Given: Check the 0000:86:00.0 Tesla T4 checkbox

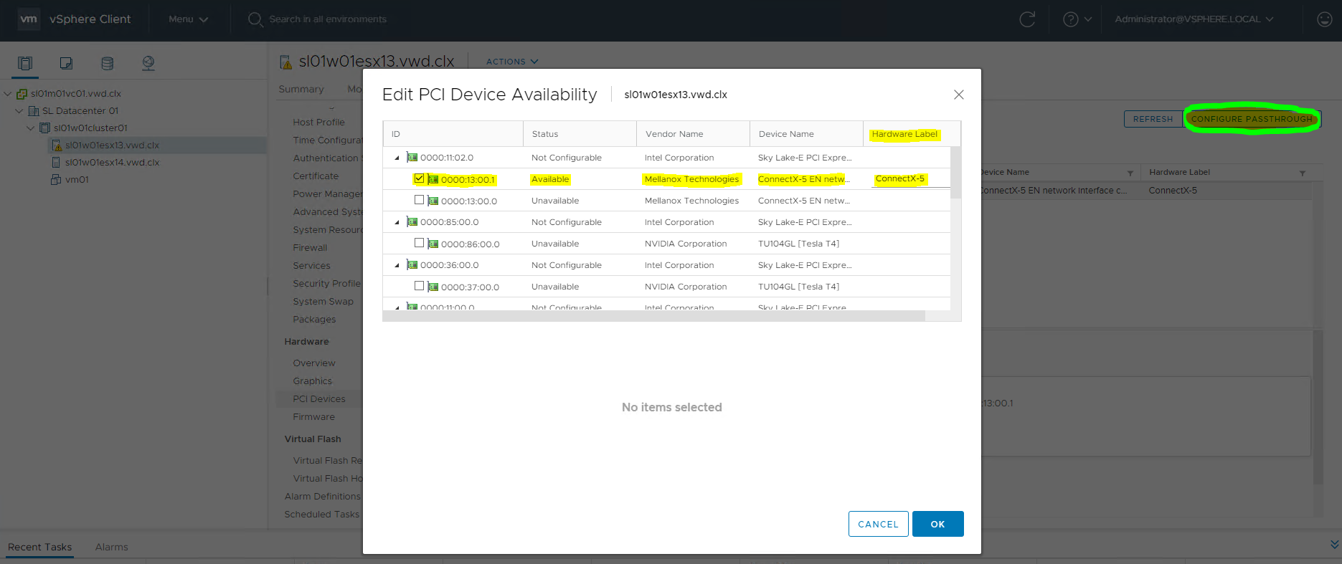Looking at the screenshot, I should [419, 243].
